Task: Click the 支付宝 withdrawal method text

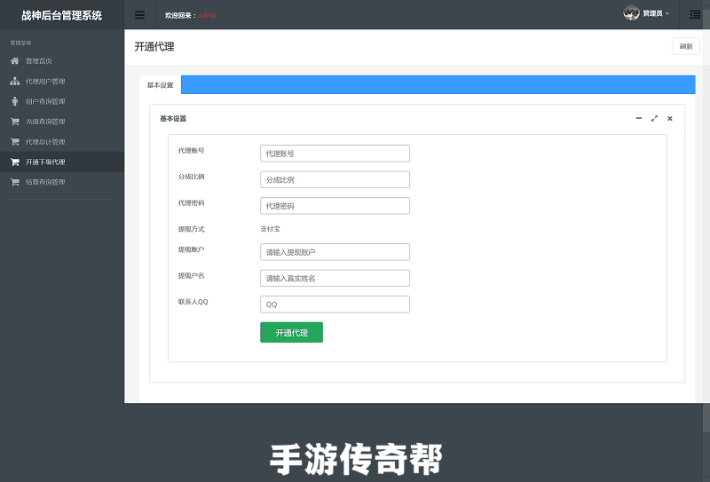Action: [271, 229]
